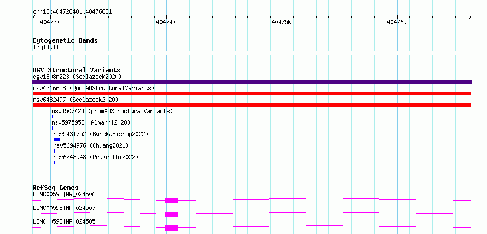Click the red nsv6482497 variant bar

pyautogui.click(x=252, y=105)
